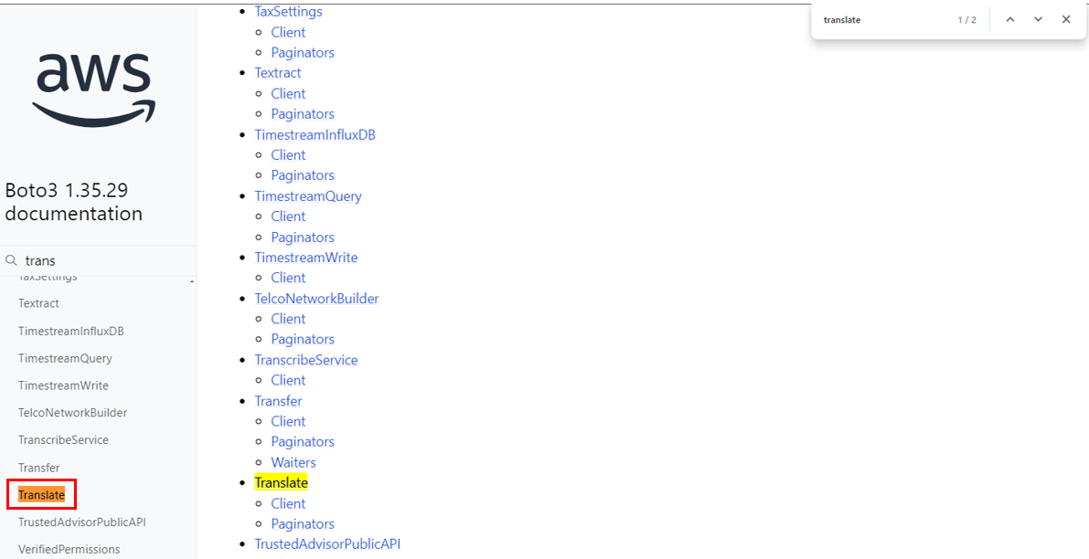Open the TrustedAdvisorPublicAPI link
The image size is (1089, 559).
pyautogui.click(x=327, y=543)
